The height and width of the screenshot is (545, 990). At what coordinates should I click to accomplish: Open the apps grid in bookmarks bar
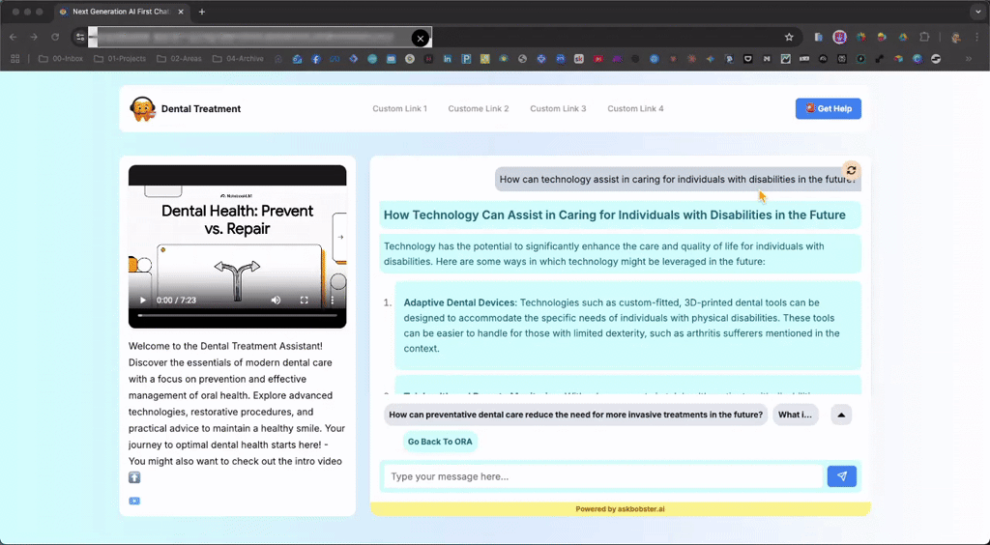15,59
